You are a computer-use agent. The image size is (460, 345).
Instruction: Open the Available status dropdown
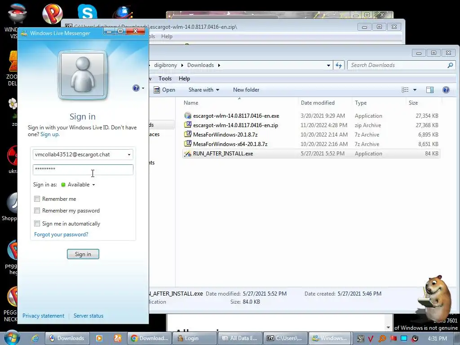point(93,185)
